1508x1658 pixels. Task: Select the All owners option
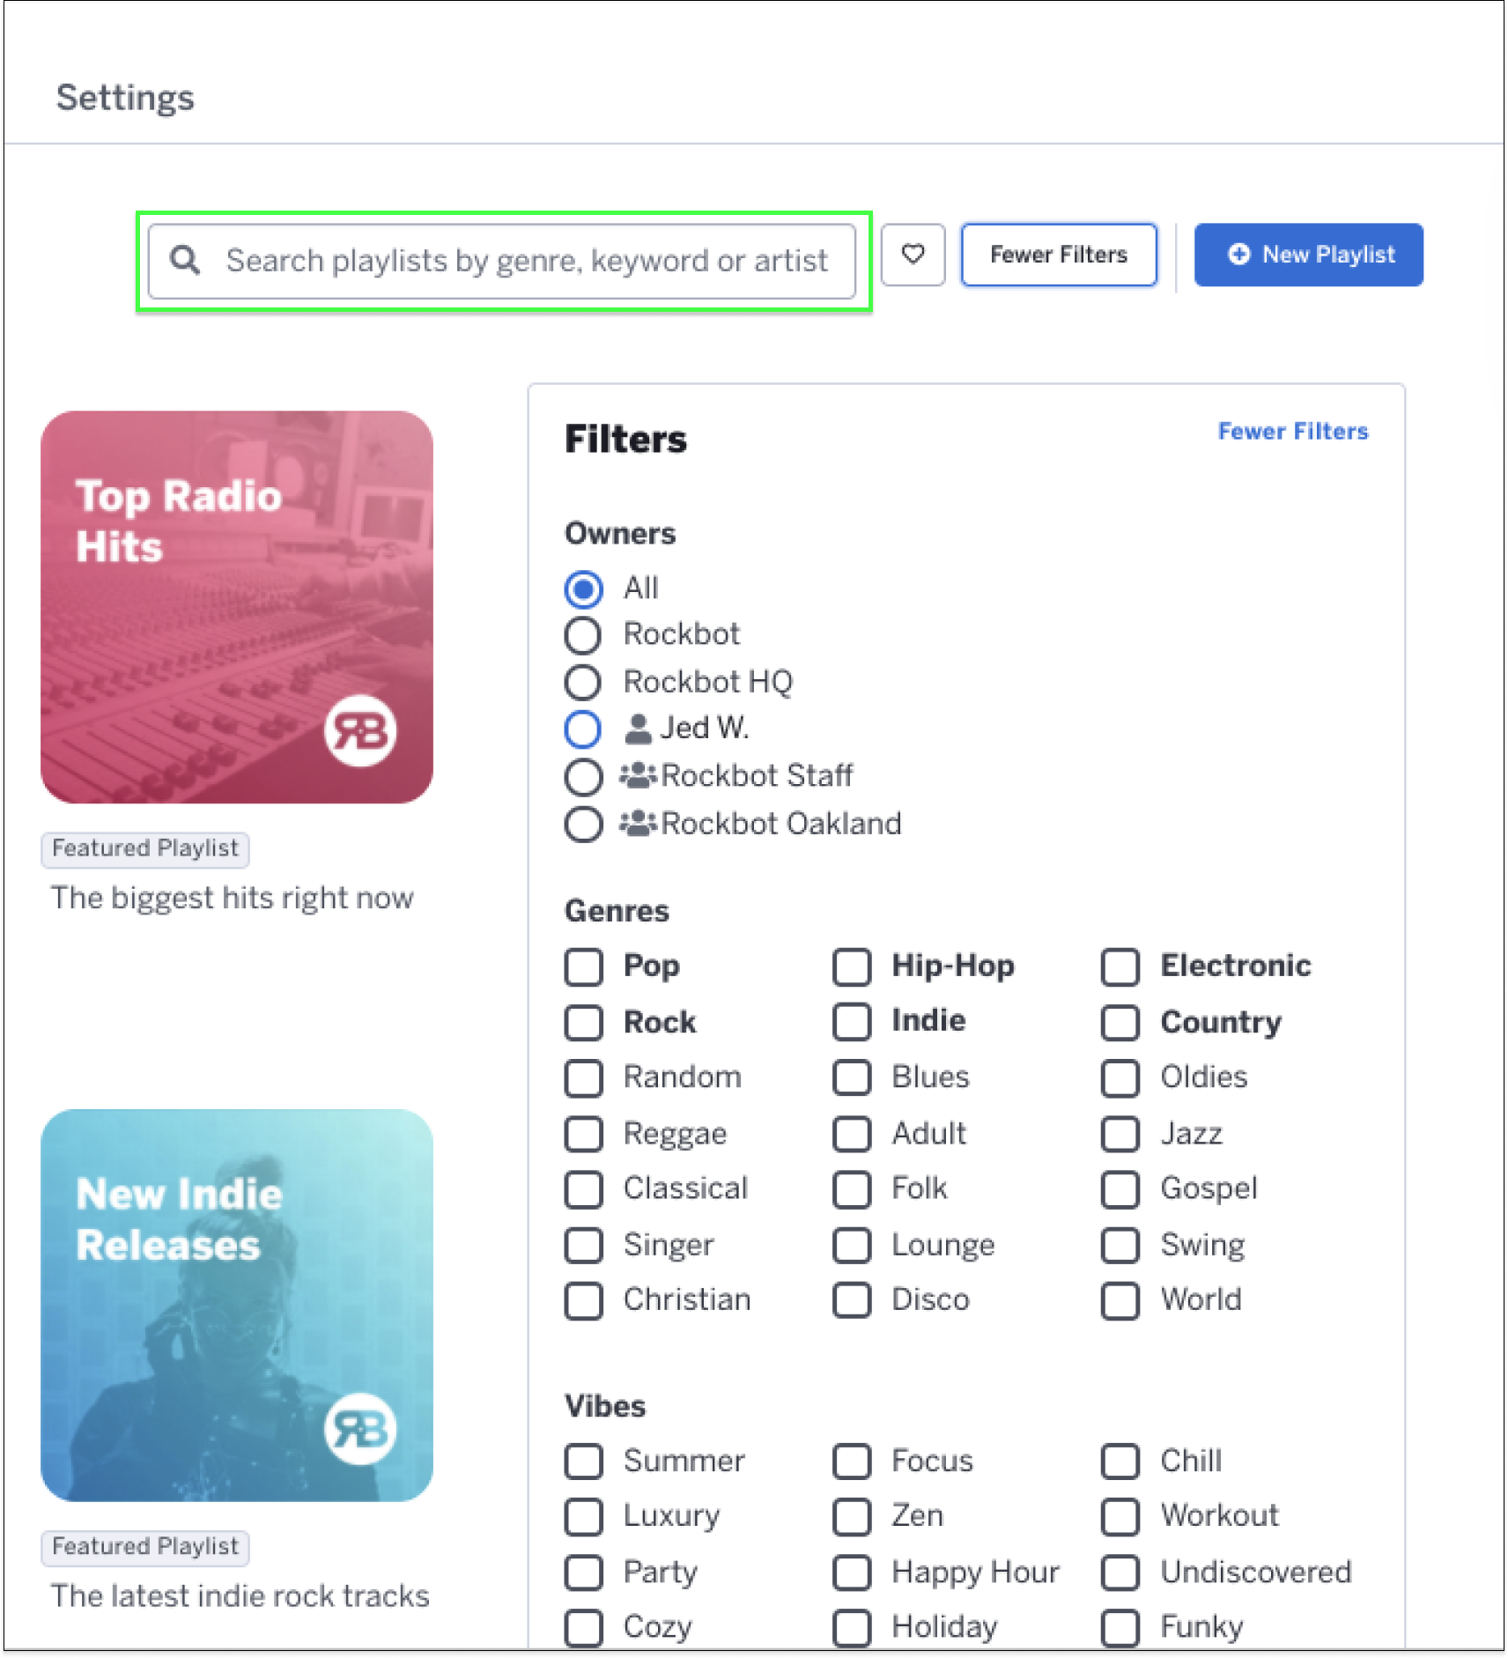pyautogui.click(x=583, y=588)
